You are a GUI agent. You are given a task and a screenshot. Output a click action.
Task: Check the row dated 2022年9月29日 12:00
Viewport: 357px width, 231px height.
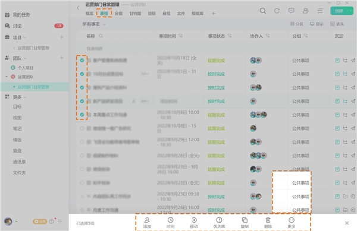82,142
